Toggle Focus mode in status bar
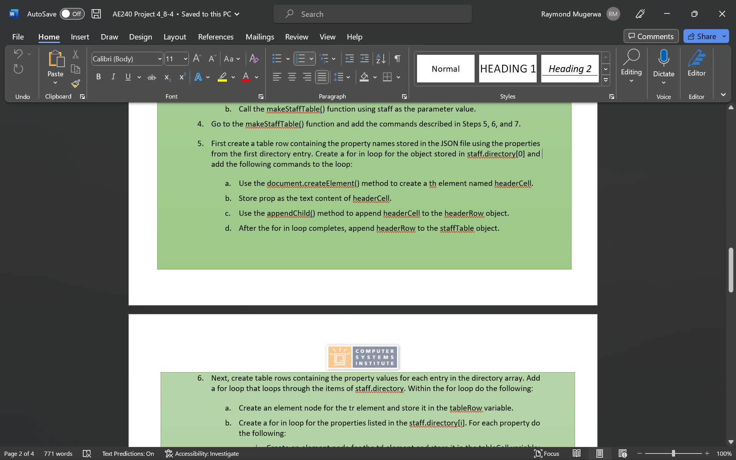The width and height of the screenshot is (736, 460). click(x=547, y=453)
